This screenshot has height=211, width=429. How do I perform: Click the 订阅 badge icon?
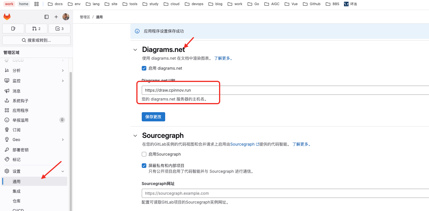(7, 130)
